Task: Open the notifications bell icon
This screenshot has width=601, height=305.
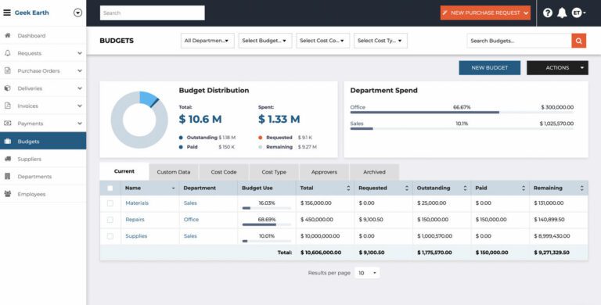Action: pyautogui.click(x=562, y=13)
